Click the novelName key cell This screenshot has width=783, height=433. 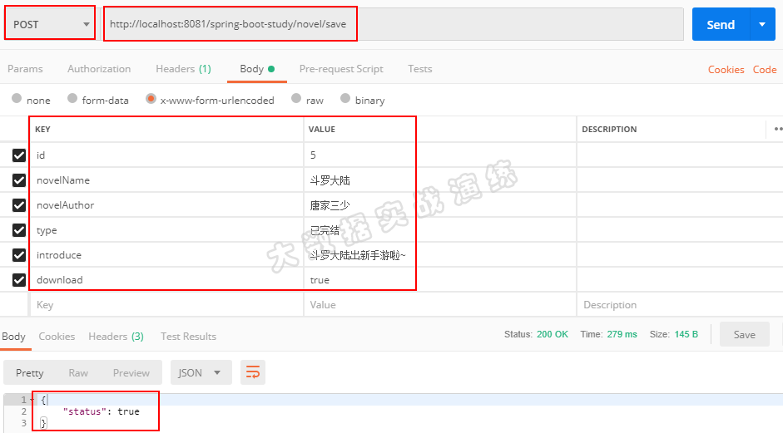pos(166,180)
